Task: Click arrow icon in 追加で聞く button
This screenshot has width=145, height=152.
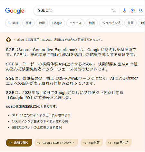Action: [10, 143]
